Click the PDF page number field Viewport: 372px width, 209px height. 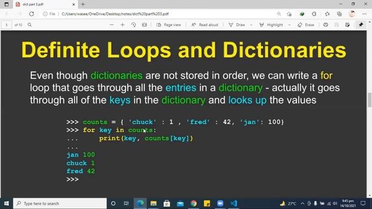pos(6,25)
